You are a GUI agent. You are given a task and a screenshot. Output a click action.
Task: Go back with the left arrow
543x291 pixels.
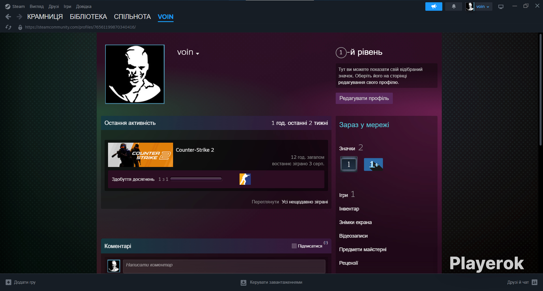(x=8, y=17)
